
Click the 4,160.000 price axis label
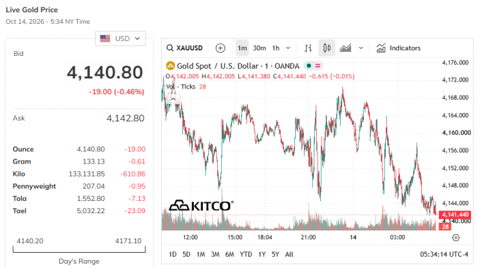pos(456,133)
